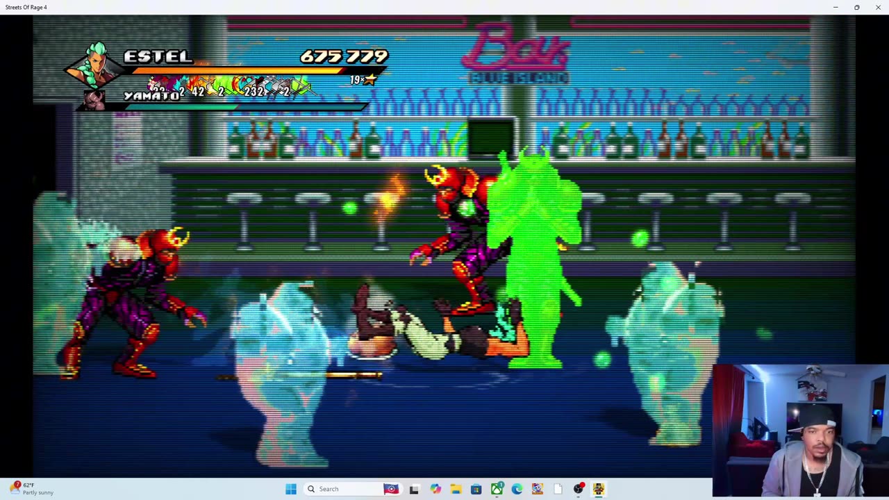Click the pink Bar Blue Island neon sign
The height and width of the screenshot is (500, 889).
coord(518,53)
